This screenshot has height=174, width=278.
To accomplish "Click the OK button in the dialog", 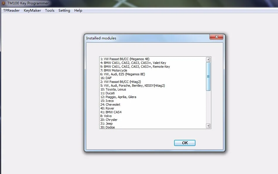I will pos(185,143).
